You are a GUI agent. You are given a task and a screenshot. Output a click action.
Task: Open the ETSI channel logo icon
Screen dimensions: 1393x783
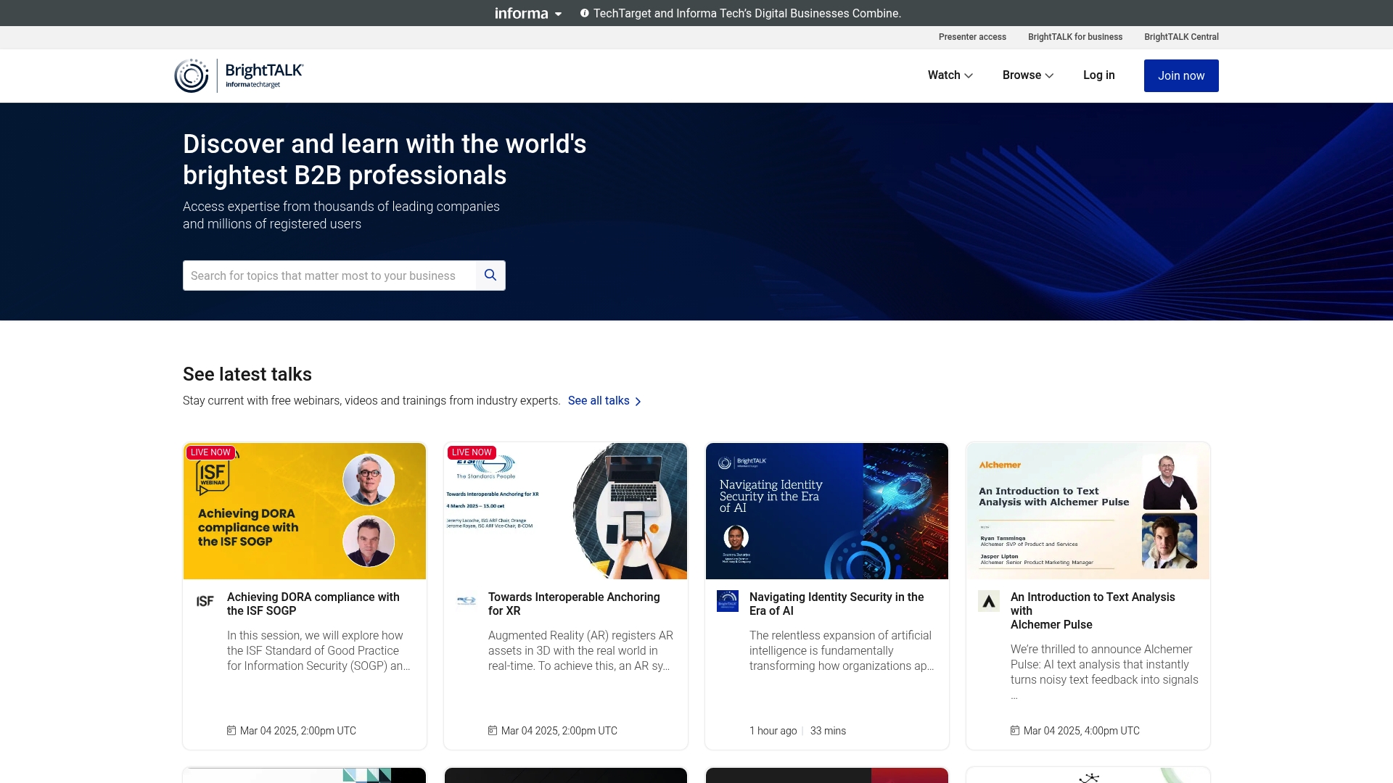coord(467,601)
